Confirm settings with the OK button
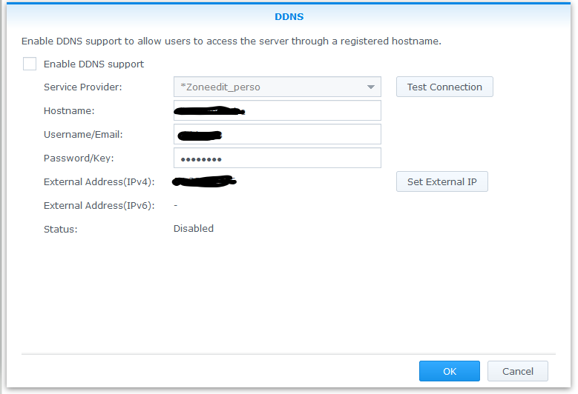 click(449, 371)
